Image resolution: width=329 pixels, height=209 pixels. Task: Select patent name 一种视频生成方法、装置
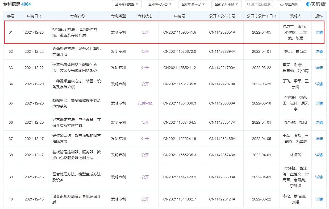[77, 84]
